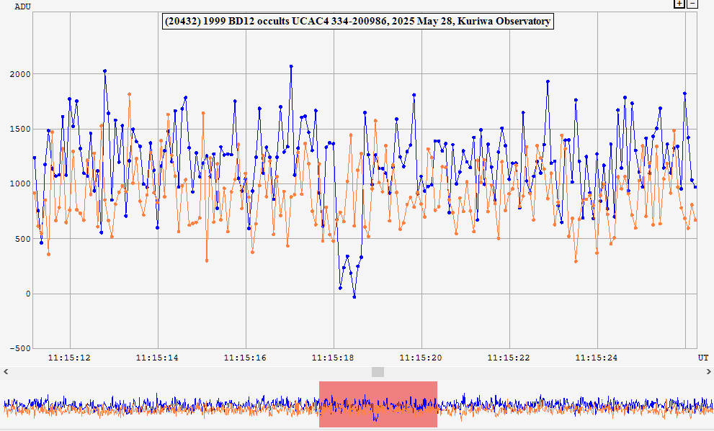Image resolution: width=714 pixels, height=431 pixels.
Task: Click the overview strip left of pink region
Action: click(159, 405)
